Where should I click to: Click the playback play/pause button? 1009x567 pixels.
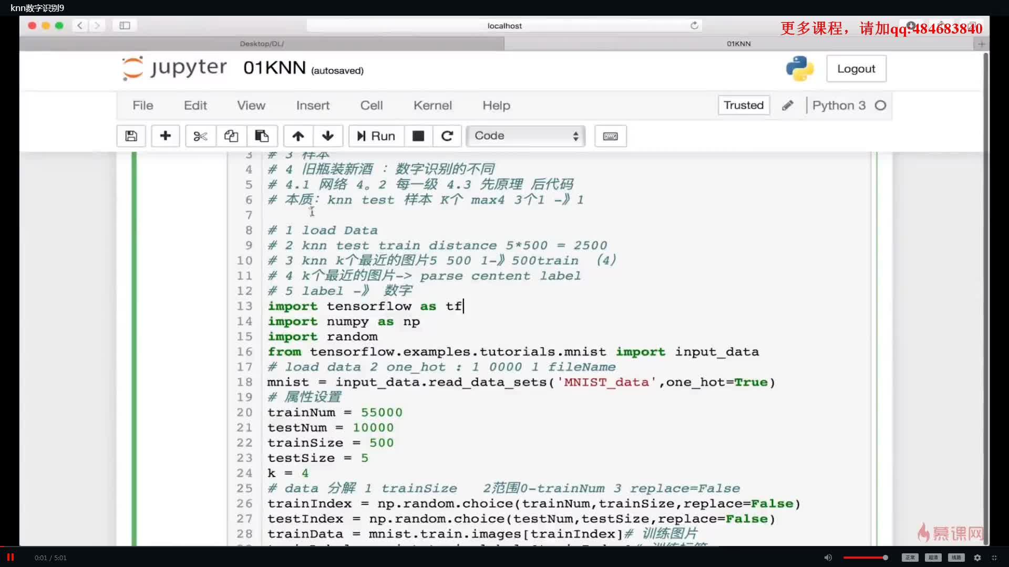11,556
